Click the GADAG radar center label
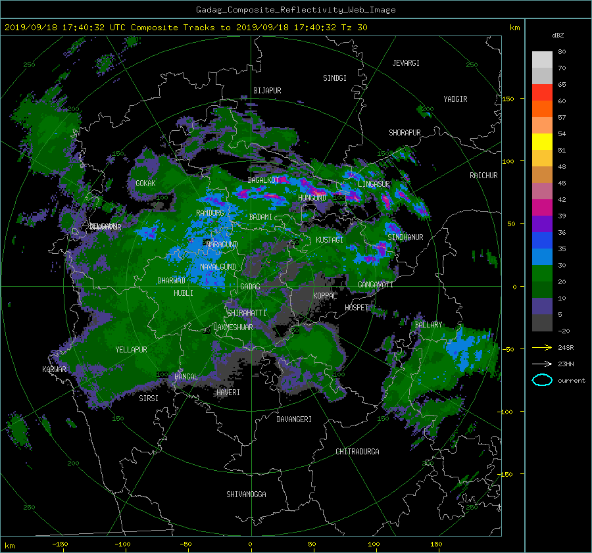The width and height of the screenshot is (592, 553). tap(251, 287)
